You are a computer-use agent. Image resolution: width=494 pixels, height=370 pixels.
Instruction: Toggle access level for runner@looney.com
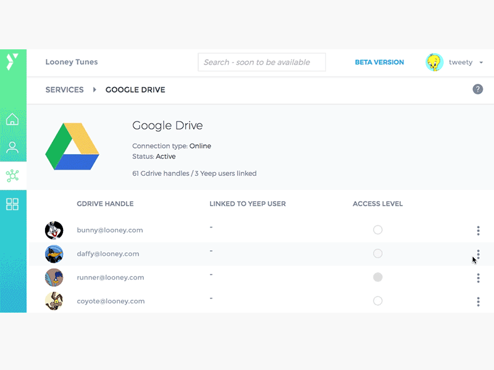pyautogui.click(x=378, y=277)
